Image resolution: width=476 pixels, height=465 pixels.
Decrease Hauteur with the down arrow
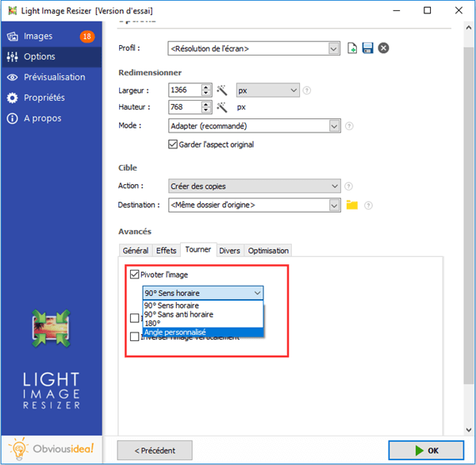point(206,110)
